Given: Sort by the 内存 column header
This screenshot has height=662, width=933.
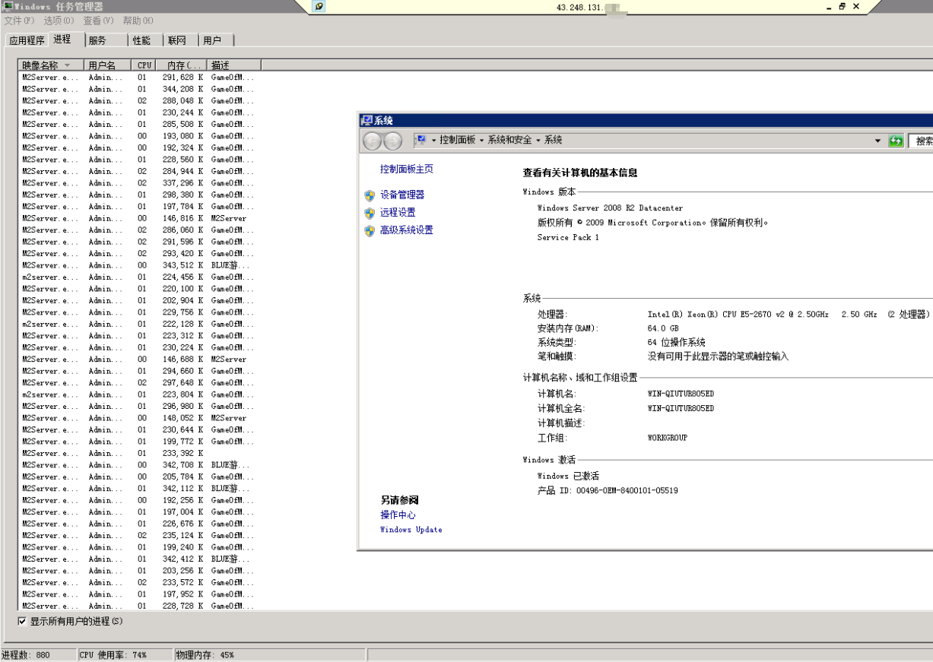Looking at the screenshot, I should pyautogui.click(x=182, y=65).
